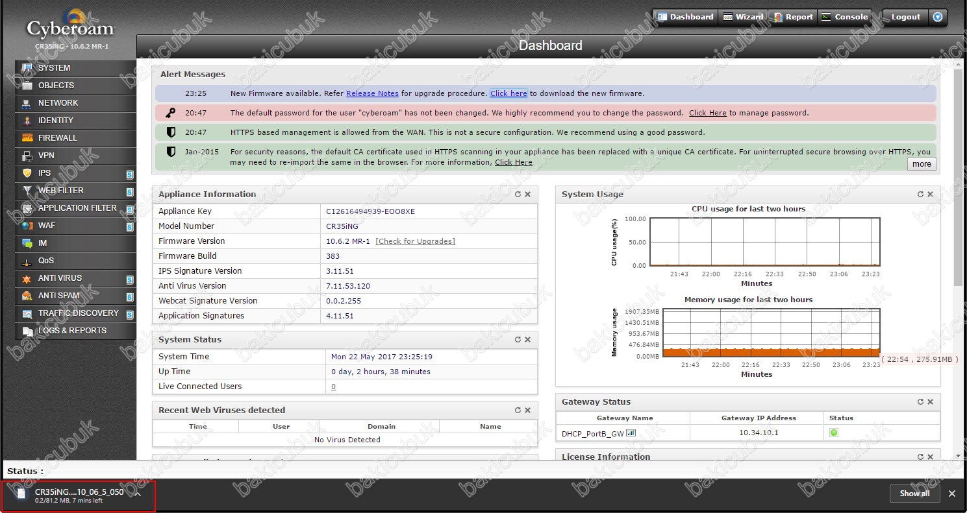
Task: Open Click Here link in CA certificate alert
Action: coord(513,162)
